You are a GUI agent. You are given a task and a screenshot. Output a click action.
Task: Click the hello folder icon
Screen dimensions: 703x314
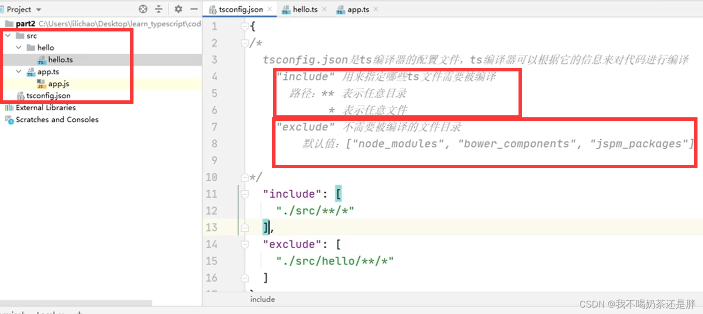pos(31,47)
